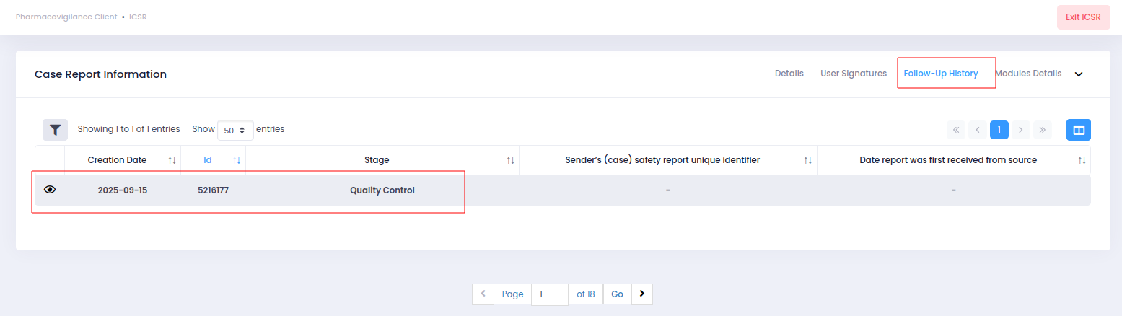This screenshot has width=1122, height=316.
Task: Open the table filter funnel icon
Action: [55, 130]
